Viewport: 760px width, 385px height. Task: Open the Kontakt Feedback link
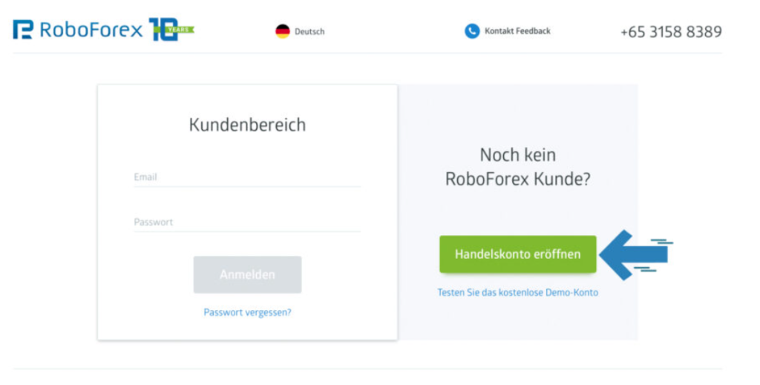coord(517,31)
